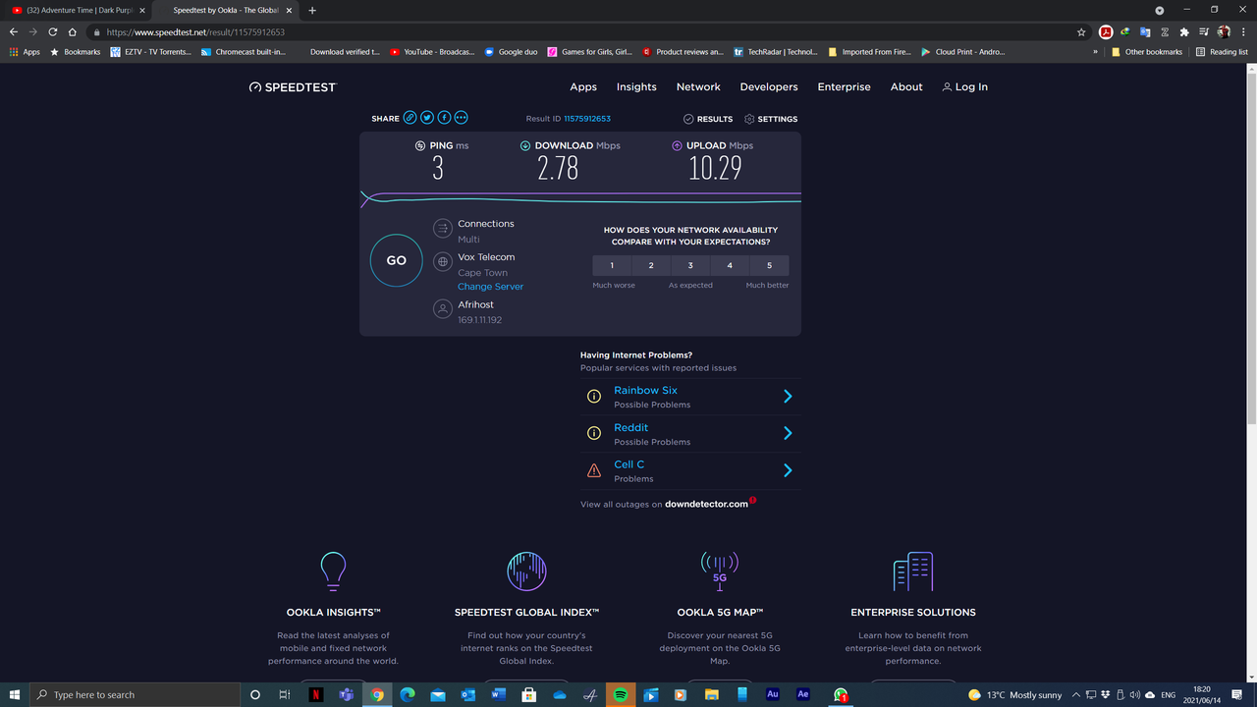Click the Speedtest logo
This screenshot has width=1257, height=707.
tap(293, 87)
